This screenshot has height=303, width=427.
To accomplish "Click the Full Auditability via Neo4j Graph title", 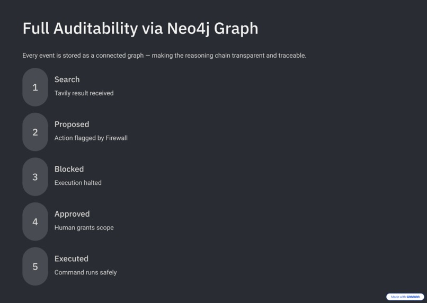I will point(140,29).
